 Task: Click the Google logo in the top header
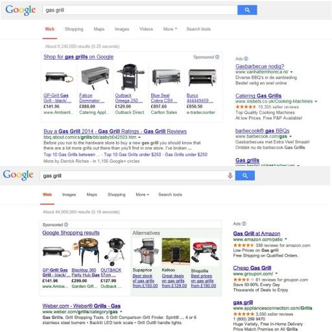(21, 10)
